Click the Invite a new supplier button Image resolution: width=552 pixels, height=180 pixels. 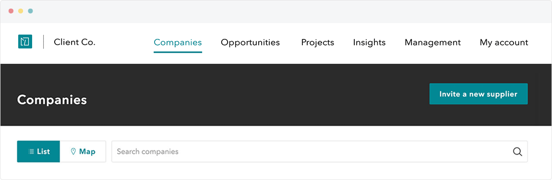[479, 94]
